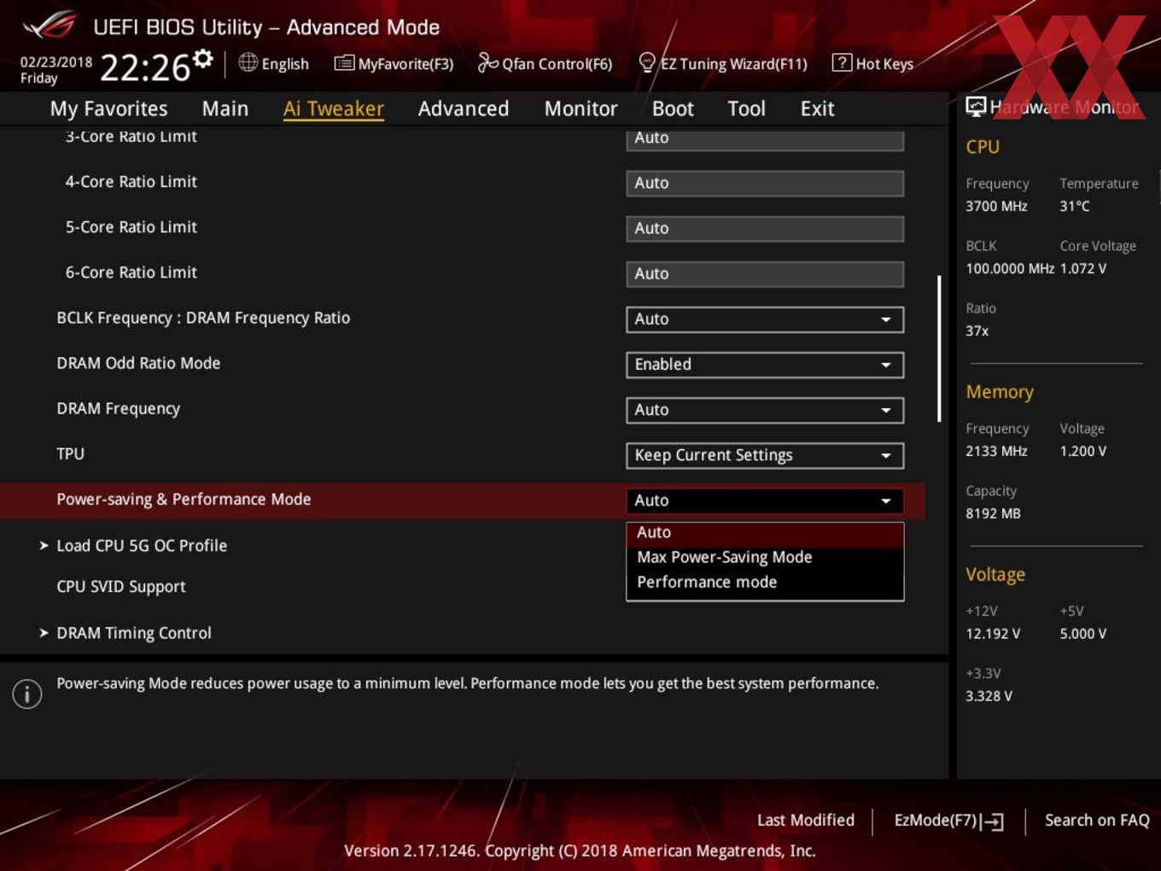Click the info icon beside help text
The image size is (1161, 871).
[27, 693]
